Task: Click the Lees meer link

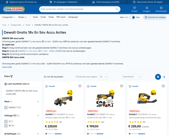Action: click(7, 67)
